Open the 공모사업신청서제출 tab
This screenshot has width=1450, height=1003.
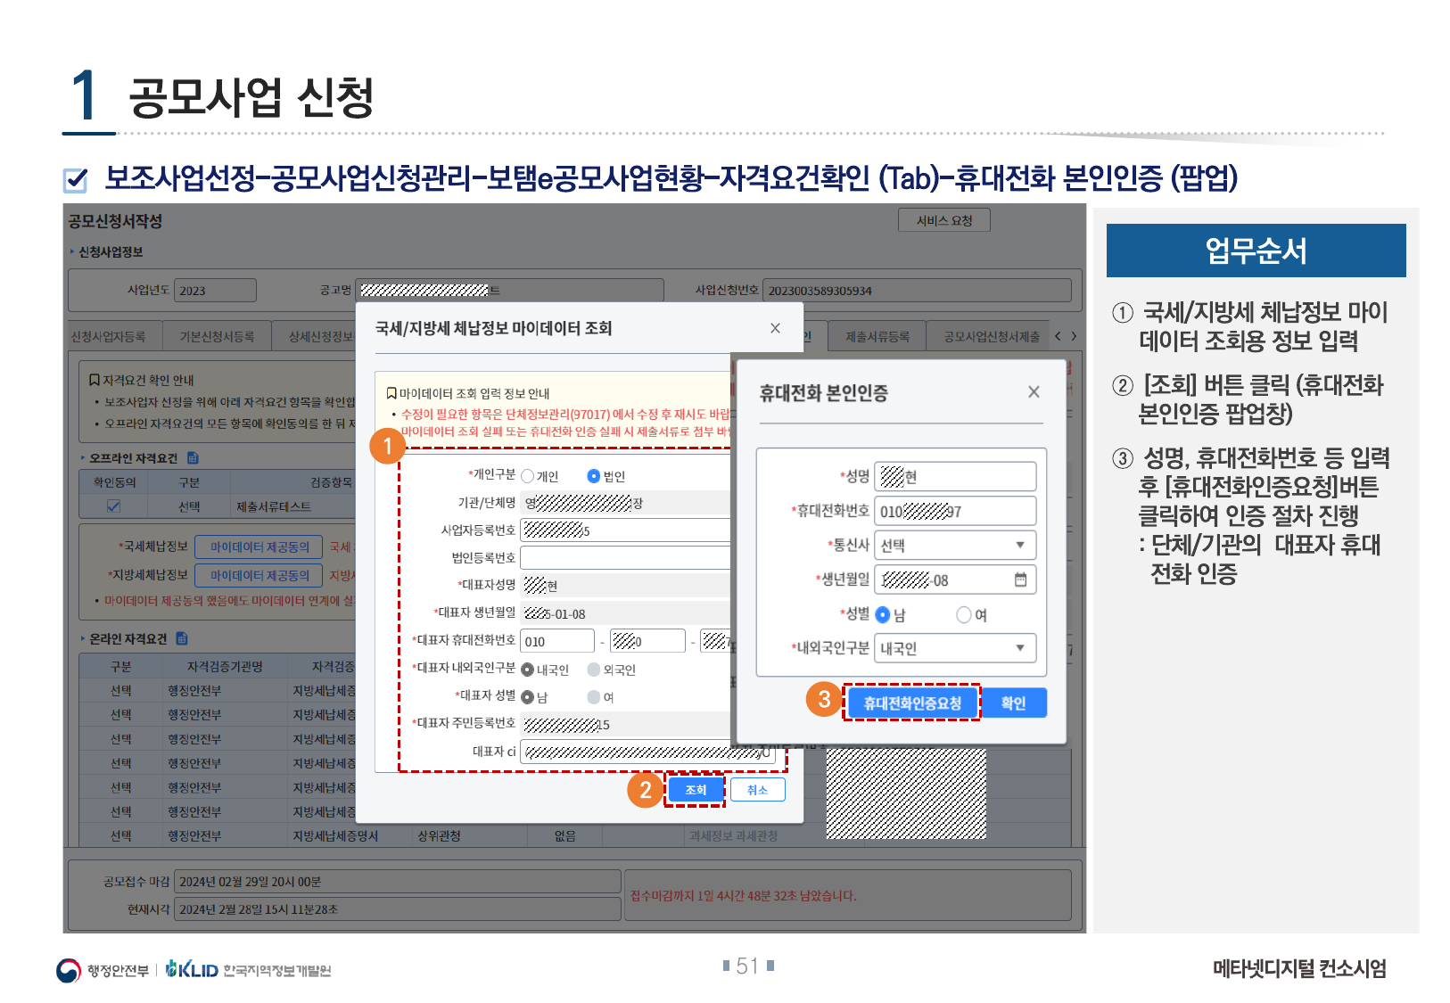point(992,337)
